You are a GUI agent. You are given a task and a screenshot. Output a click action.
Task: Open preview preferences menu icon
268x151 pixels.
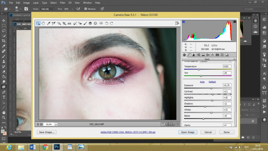tap(177, 124)
